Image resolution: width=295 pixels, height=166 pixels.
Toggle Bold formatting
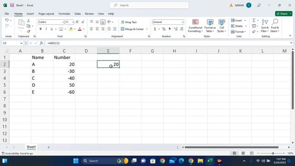click(41, 29)
